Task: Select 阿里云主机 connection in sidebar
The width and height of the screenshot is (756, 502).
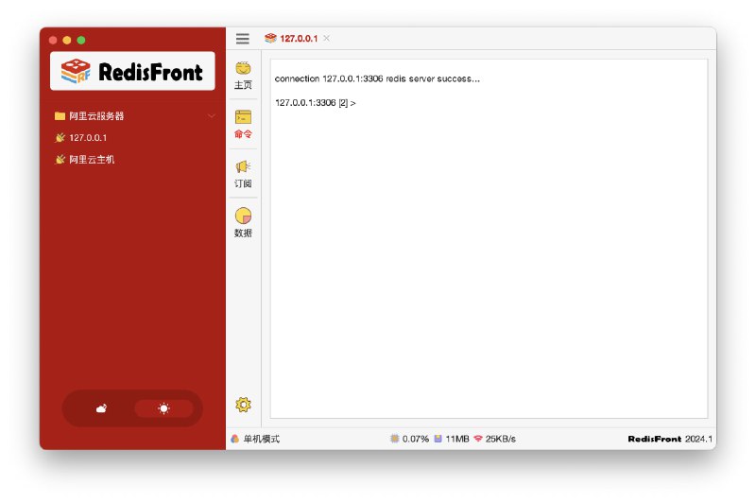Action: click(x=91, y=160)
